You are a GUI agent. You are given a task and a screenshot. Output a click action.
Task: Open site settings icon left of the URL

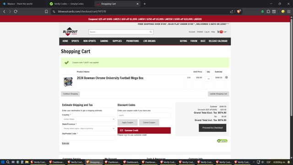click(x=54, y=11)
